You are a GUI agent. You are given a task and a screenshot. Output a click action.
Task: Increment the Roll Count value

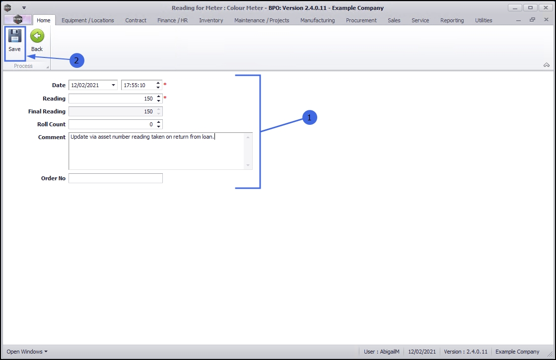coord(158,122)
